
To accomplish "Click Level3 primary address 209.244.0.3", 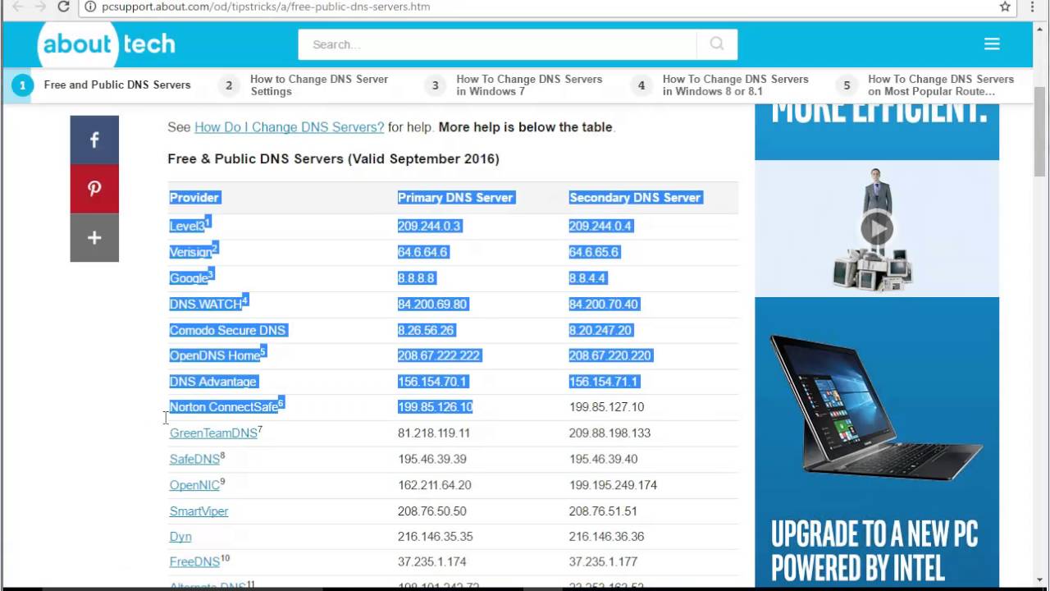I will click(x=429, y=226).
